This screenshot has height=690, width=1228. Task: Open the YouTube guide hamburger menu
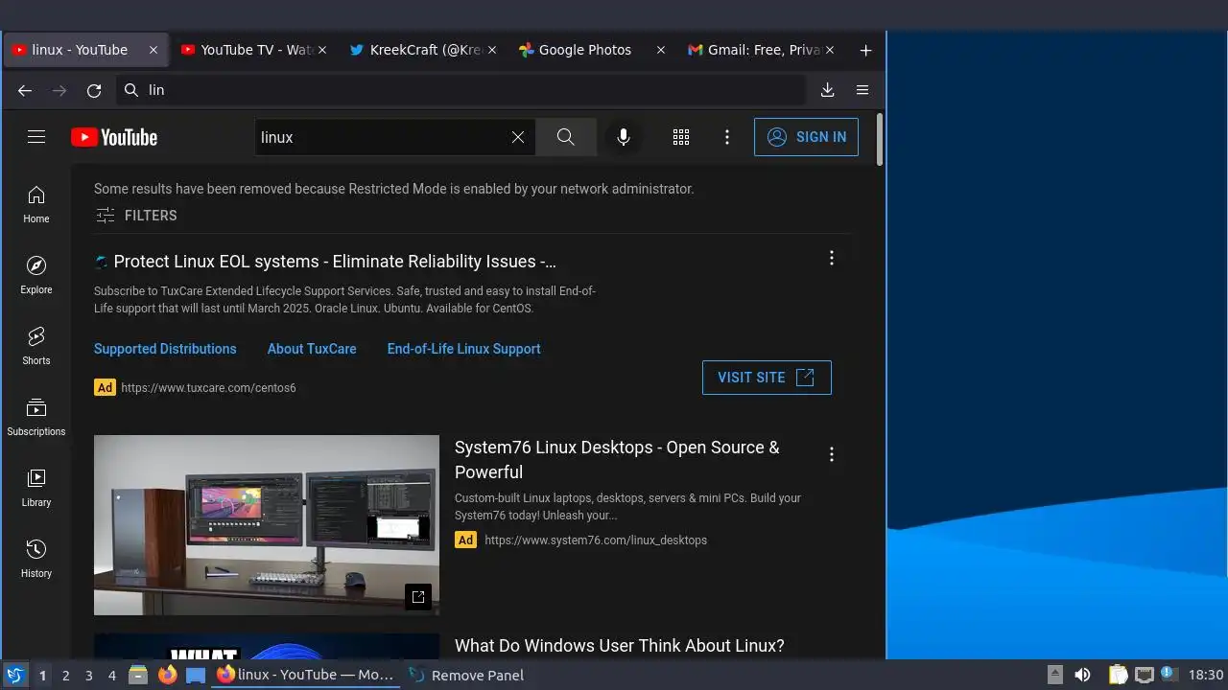click(36, 137)
